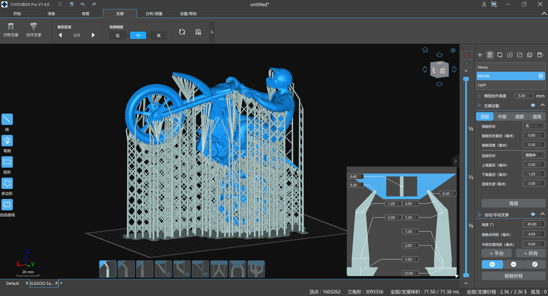Toggle visibility eye for 自动/手动支撑 section
This screenshot has height=296, width=548.
(x=533, y=214)
